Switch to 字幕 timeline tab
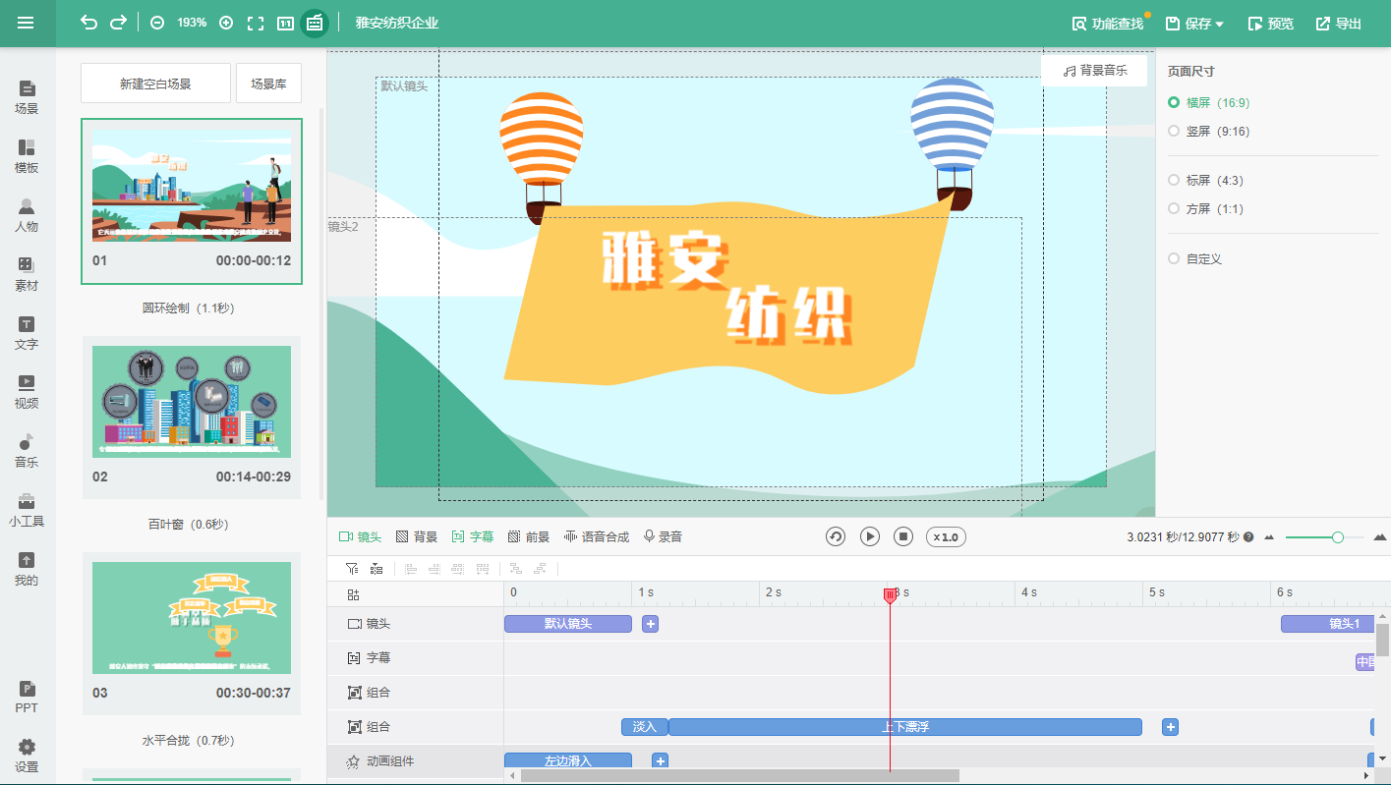Image resolution: width=1391 pixels, height=785 pixels. [x=473, y=537]
